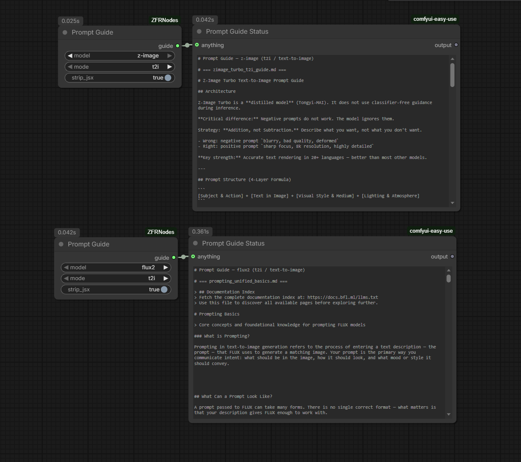Screen dimensions: 521x462
Task: Click link midpoint dot between z-image guide and status
Action: pos(187,45)
